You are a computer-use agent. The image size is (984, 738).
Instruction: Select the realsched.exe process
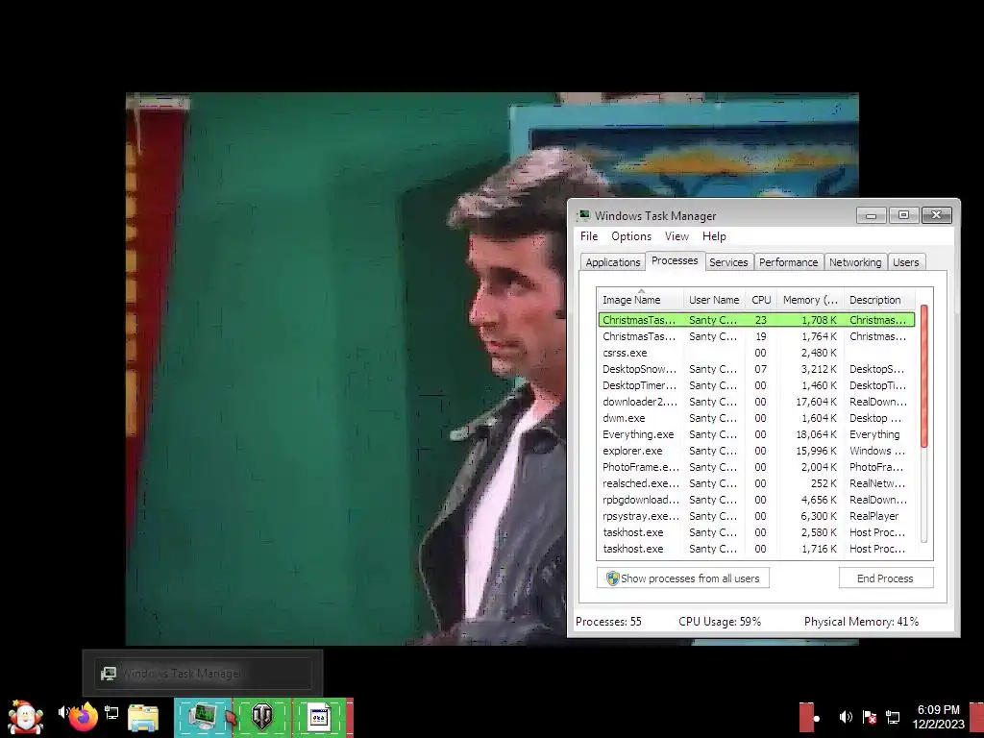[x=757, y=483]
